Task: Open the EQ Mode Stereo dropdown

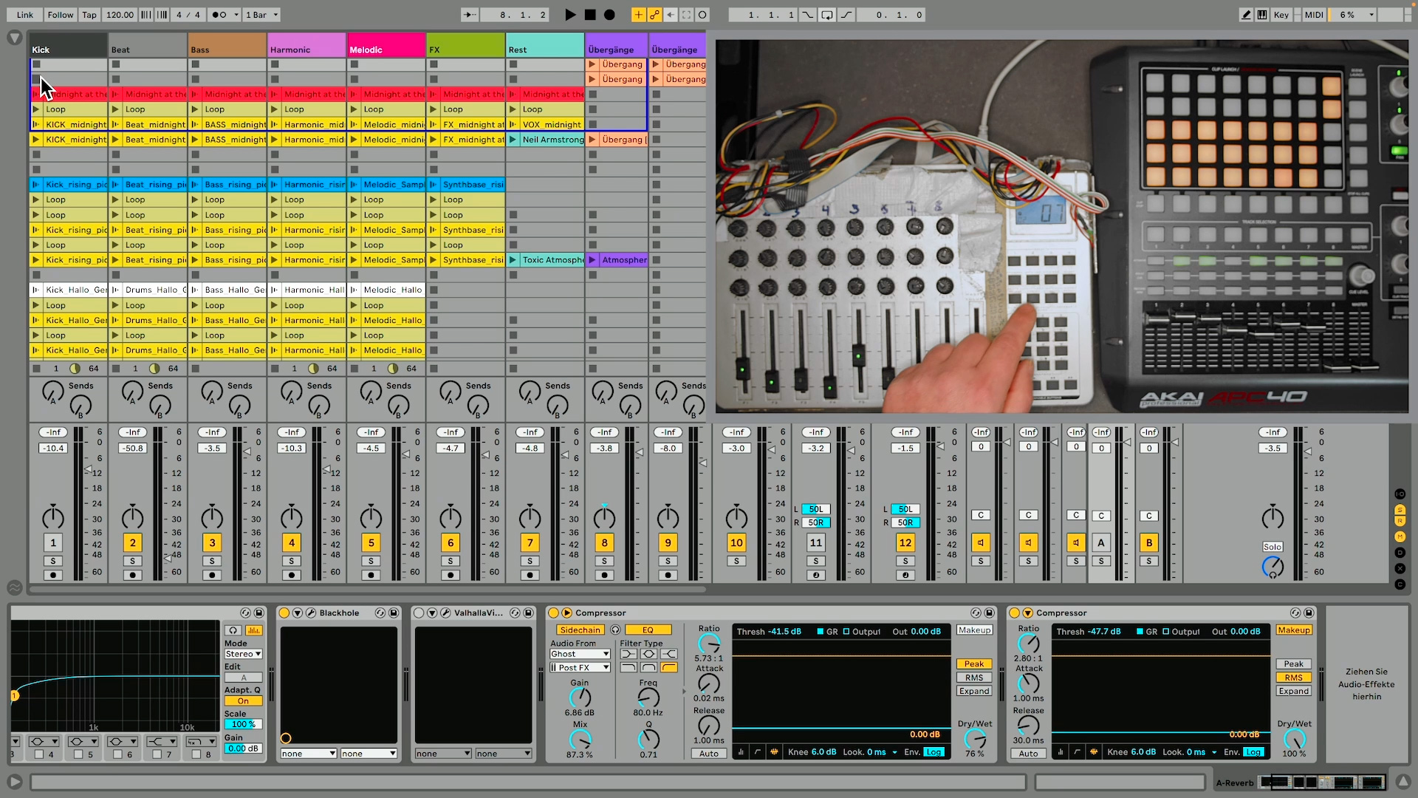Action: click(x=244, y=654)
